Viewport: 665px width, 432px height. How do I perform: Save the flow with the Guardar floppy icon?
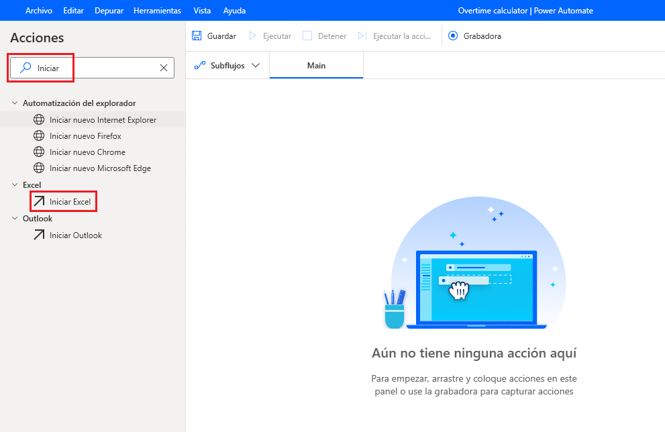(197, 36)
